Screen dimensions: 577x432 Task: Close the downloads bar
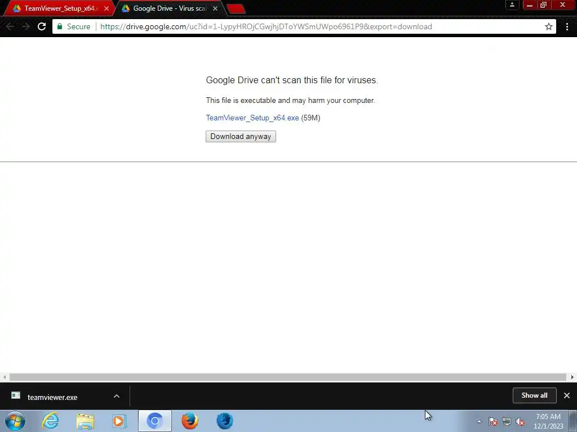567,395
